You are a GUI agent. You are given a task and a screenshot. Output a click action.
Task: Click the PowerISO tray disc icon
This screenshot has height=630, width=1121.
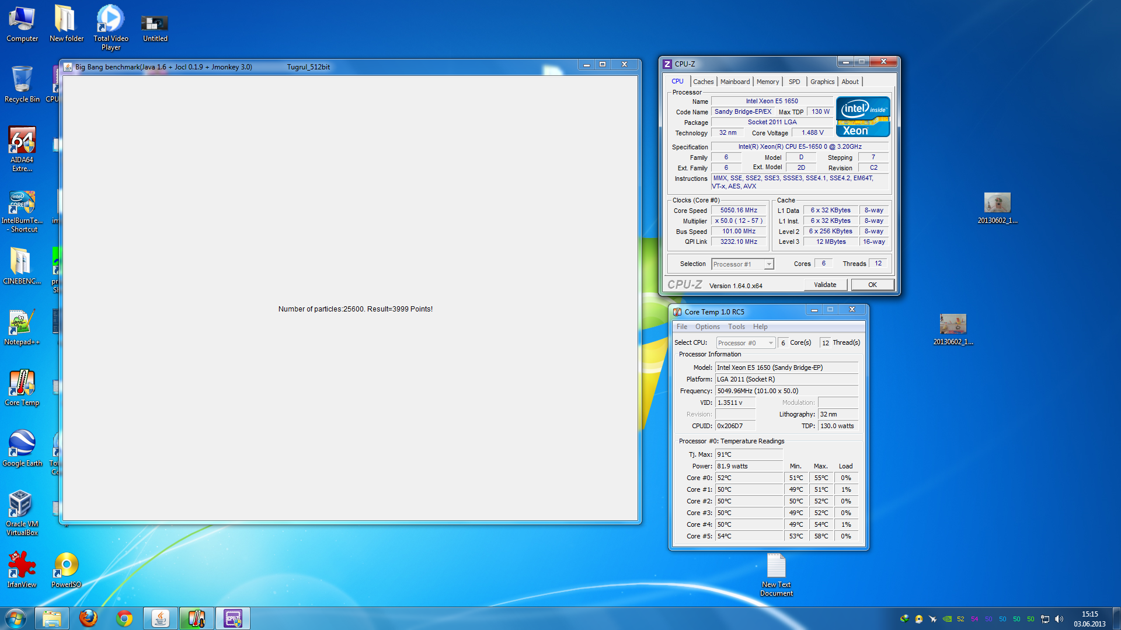click(918, 619)
